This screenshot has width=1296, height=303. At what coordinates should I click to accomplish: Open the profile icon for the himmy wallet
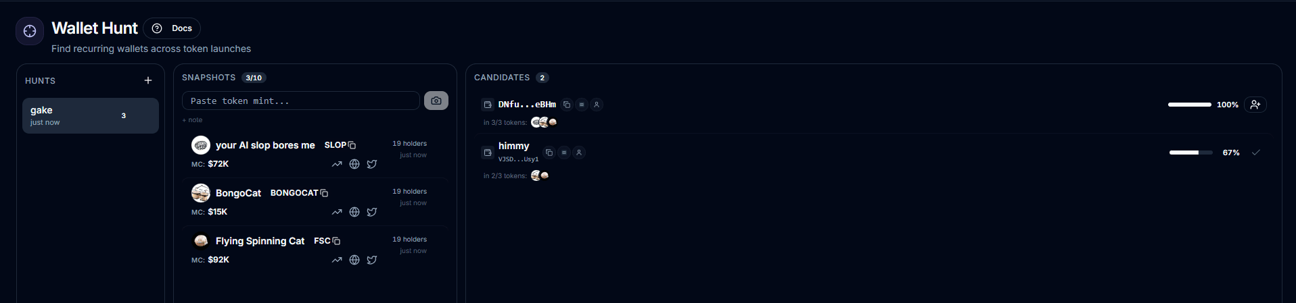click(579, 153)
